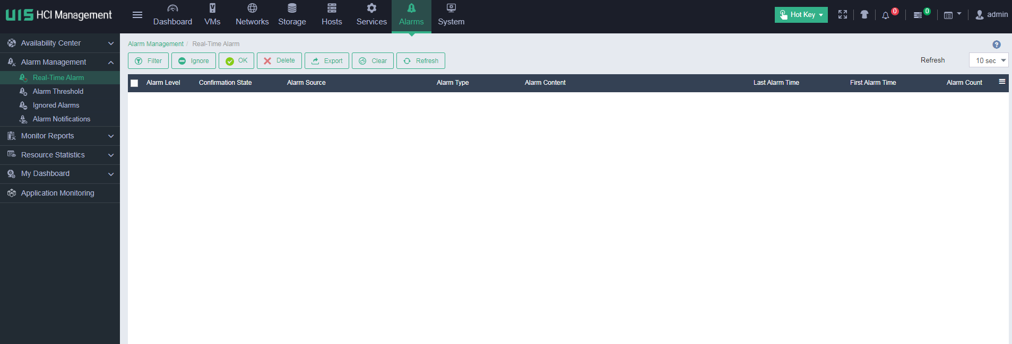Screen dimensions: 1012x344
Task: Click the UIS HCI Management logo
Action: coord(59,15)
